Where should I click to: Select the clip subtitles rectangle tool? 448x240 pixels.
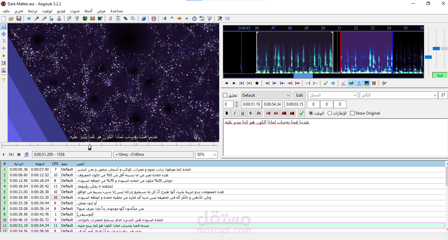click(x=4, y=63)
